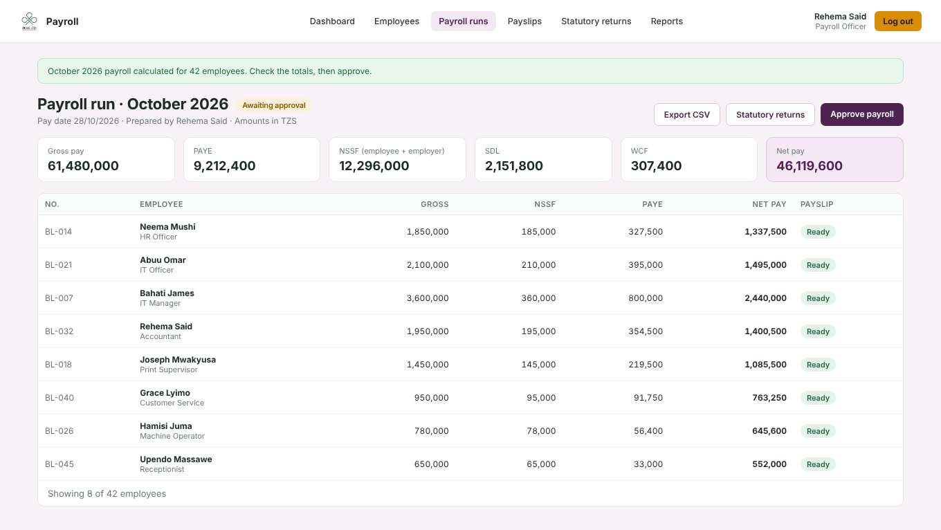The image size is (941, 530).
Task: Click the NSSF value 210,000
Action: pyautogui.click(x=539, y=265)
